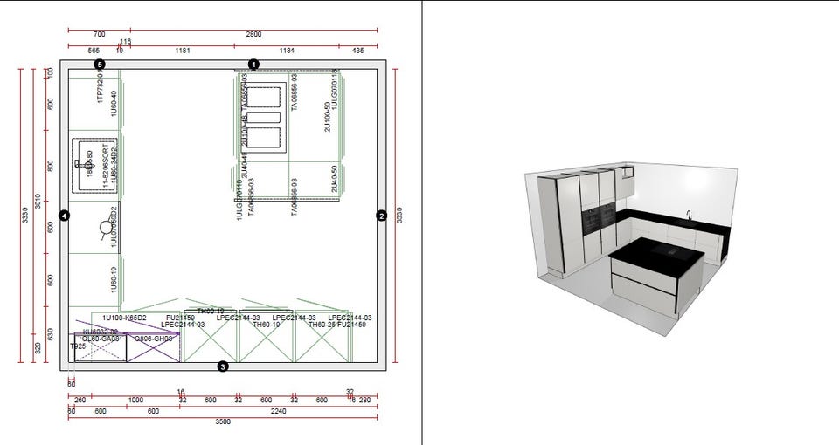The width and height of the screenshot is (839, 445).
Task: Select wall marker 4 on the left wall
Action: click(x=64, y=216)
